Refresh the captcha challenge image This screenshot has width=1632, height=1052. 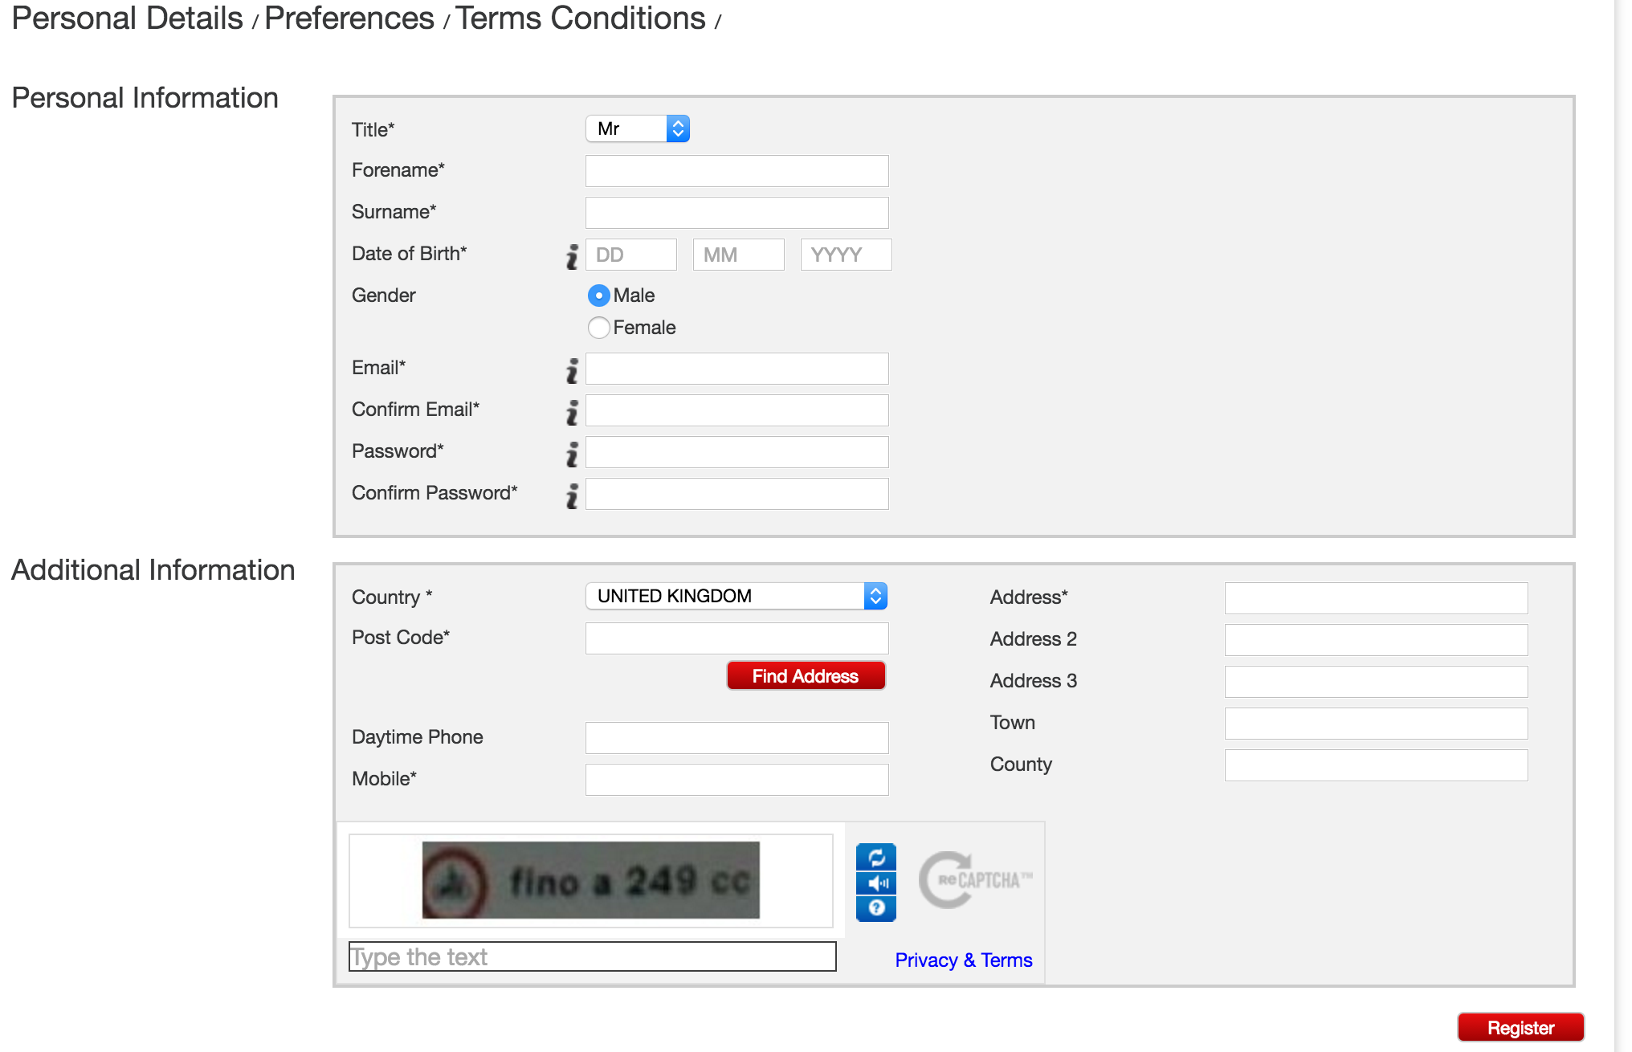[875, 857]
